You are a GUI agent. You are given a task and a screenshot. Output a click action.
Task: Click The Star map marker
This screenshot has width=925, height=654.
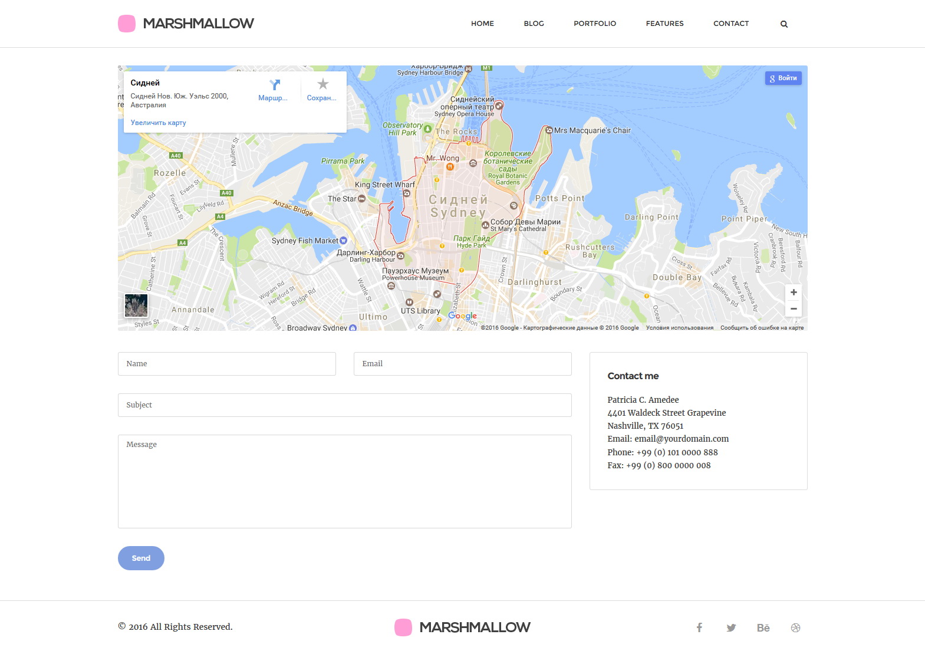coord(361,199)
